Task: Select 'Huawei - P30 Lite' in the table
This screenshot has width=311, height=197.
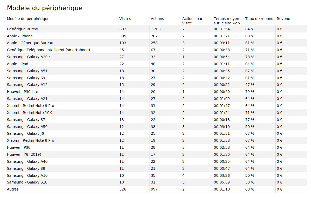Action: [x=22, y=92]
